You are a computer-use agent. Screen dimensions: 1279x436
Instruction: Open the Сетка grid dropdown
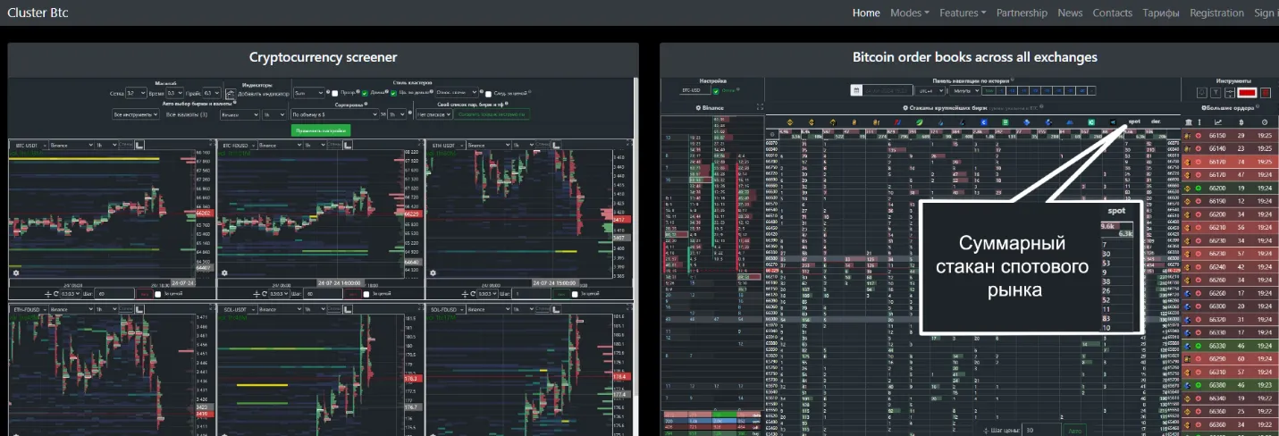[136, 93]
